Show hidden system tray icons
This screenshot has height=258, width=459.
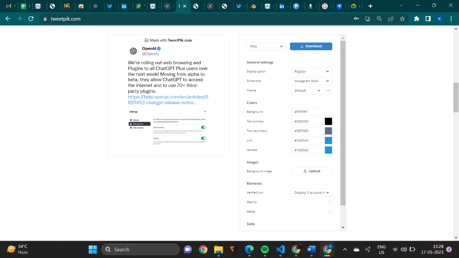click(345, 249)
